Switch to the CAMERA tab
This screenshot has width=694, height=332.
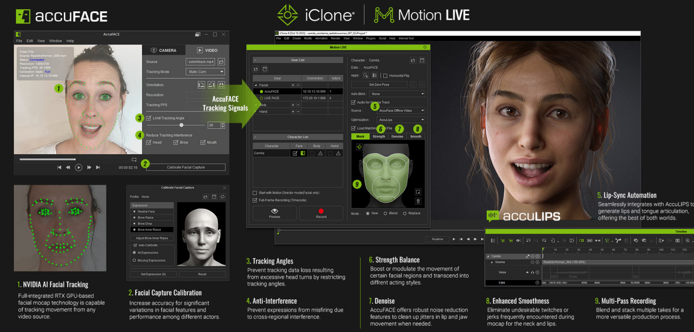(x=164, y=50)
